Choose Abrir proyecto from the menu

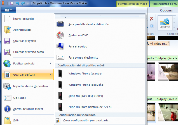click(28, 30)
